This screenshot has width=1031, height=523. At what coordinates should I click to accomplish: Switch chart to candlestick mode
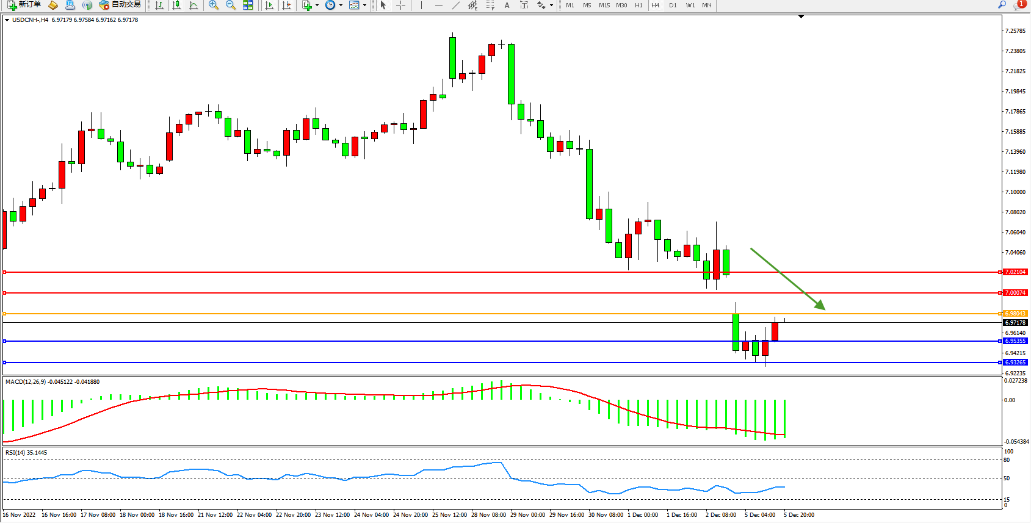click(176, 5)
